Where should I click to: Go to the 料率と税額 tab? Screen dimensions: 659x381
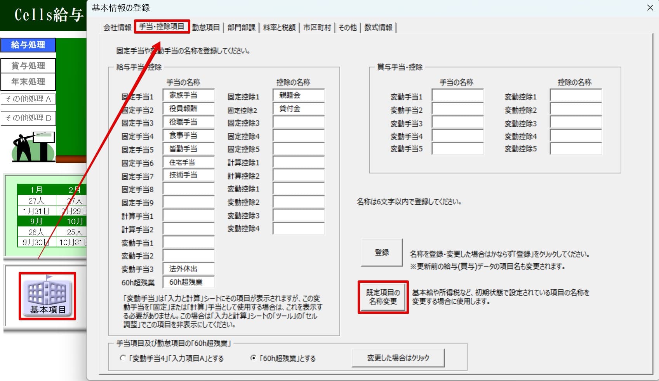[x=279, y=28]
